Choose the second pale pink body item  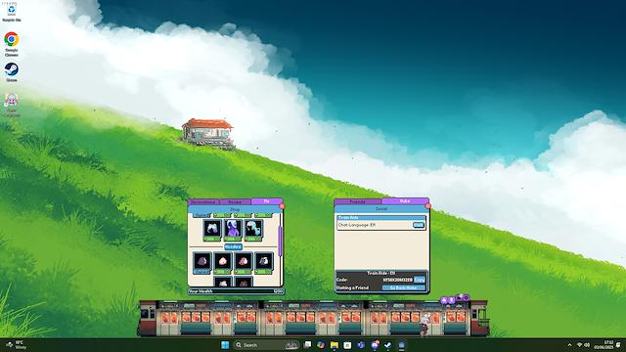[x=223, y=261]
